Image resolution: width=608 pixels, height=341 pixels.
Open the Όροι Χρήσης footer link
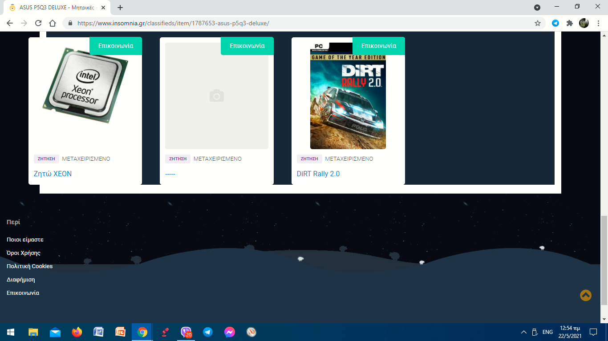click(24, 253)
